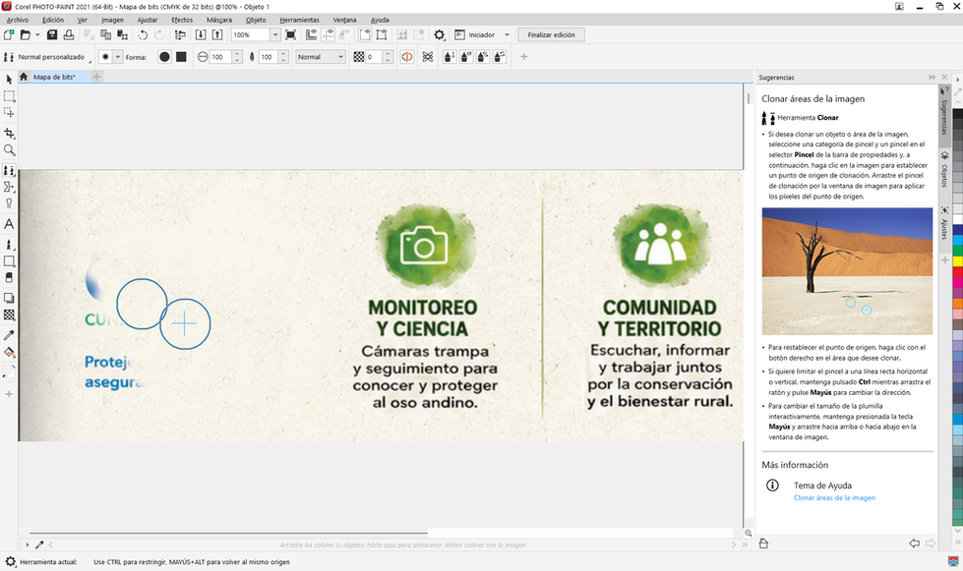
Task: Collapse the Sugerencias docker with double arrows
Action: (933, 78)
